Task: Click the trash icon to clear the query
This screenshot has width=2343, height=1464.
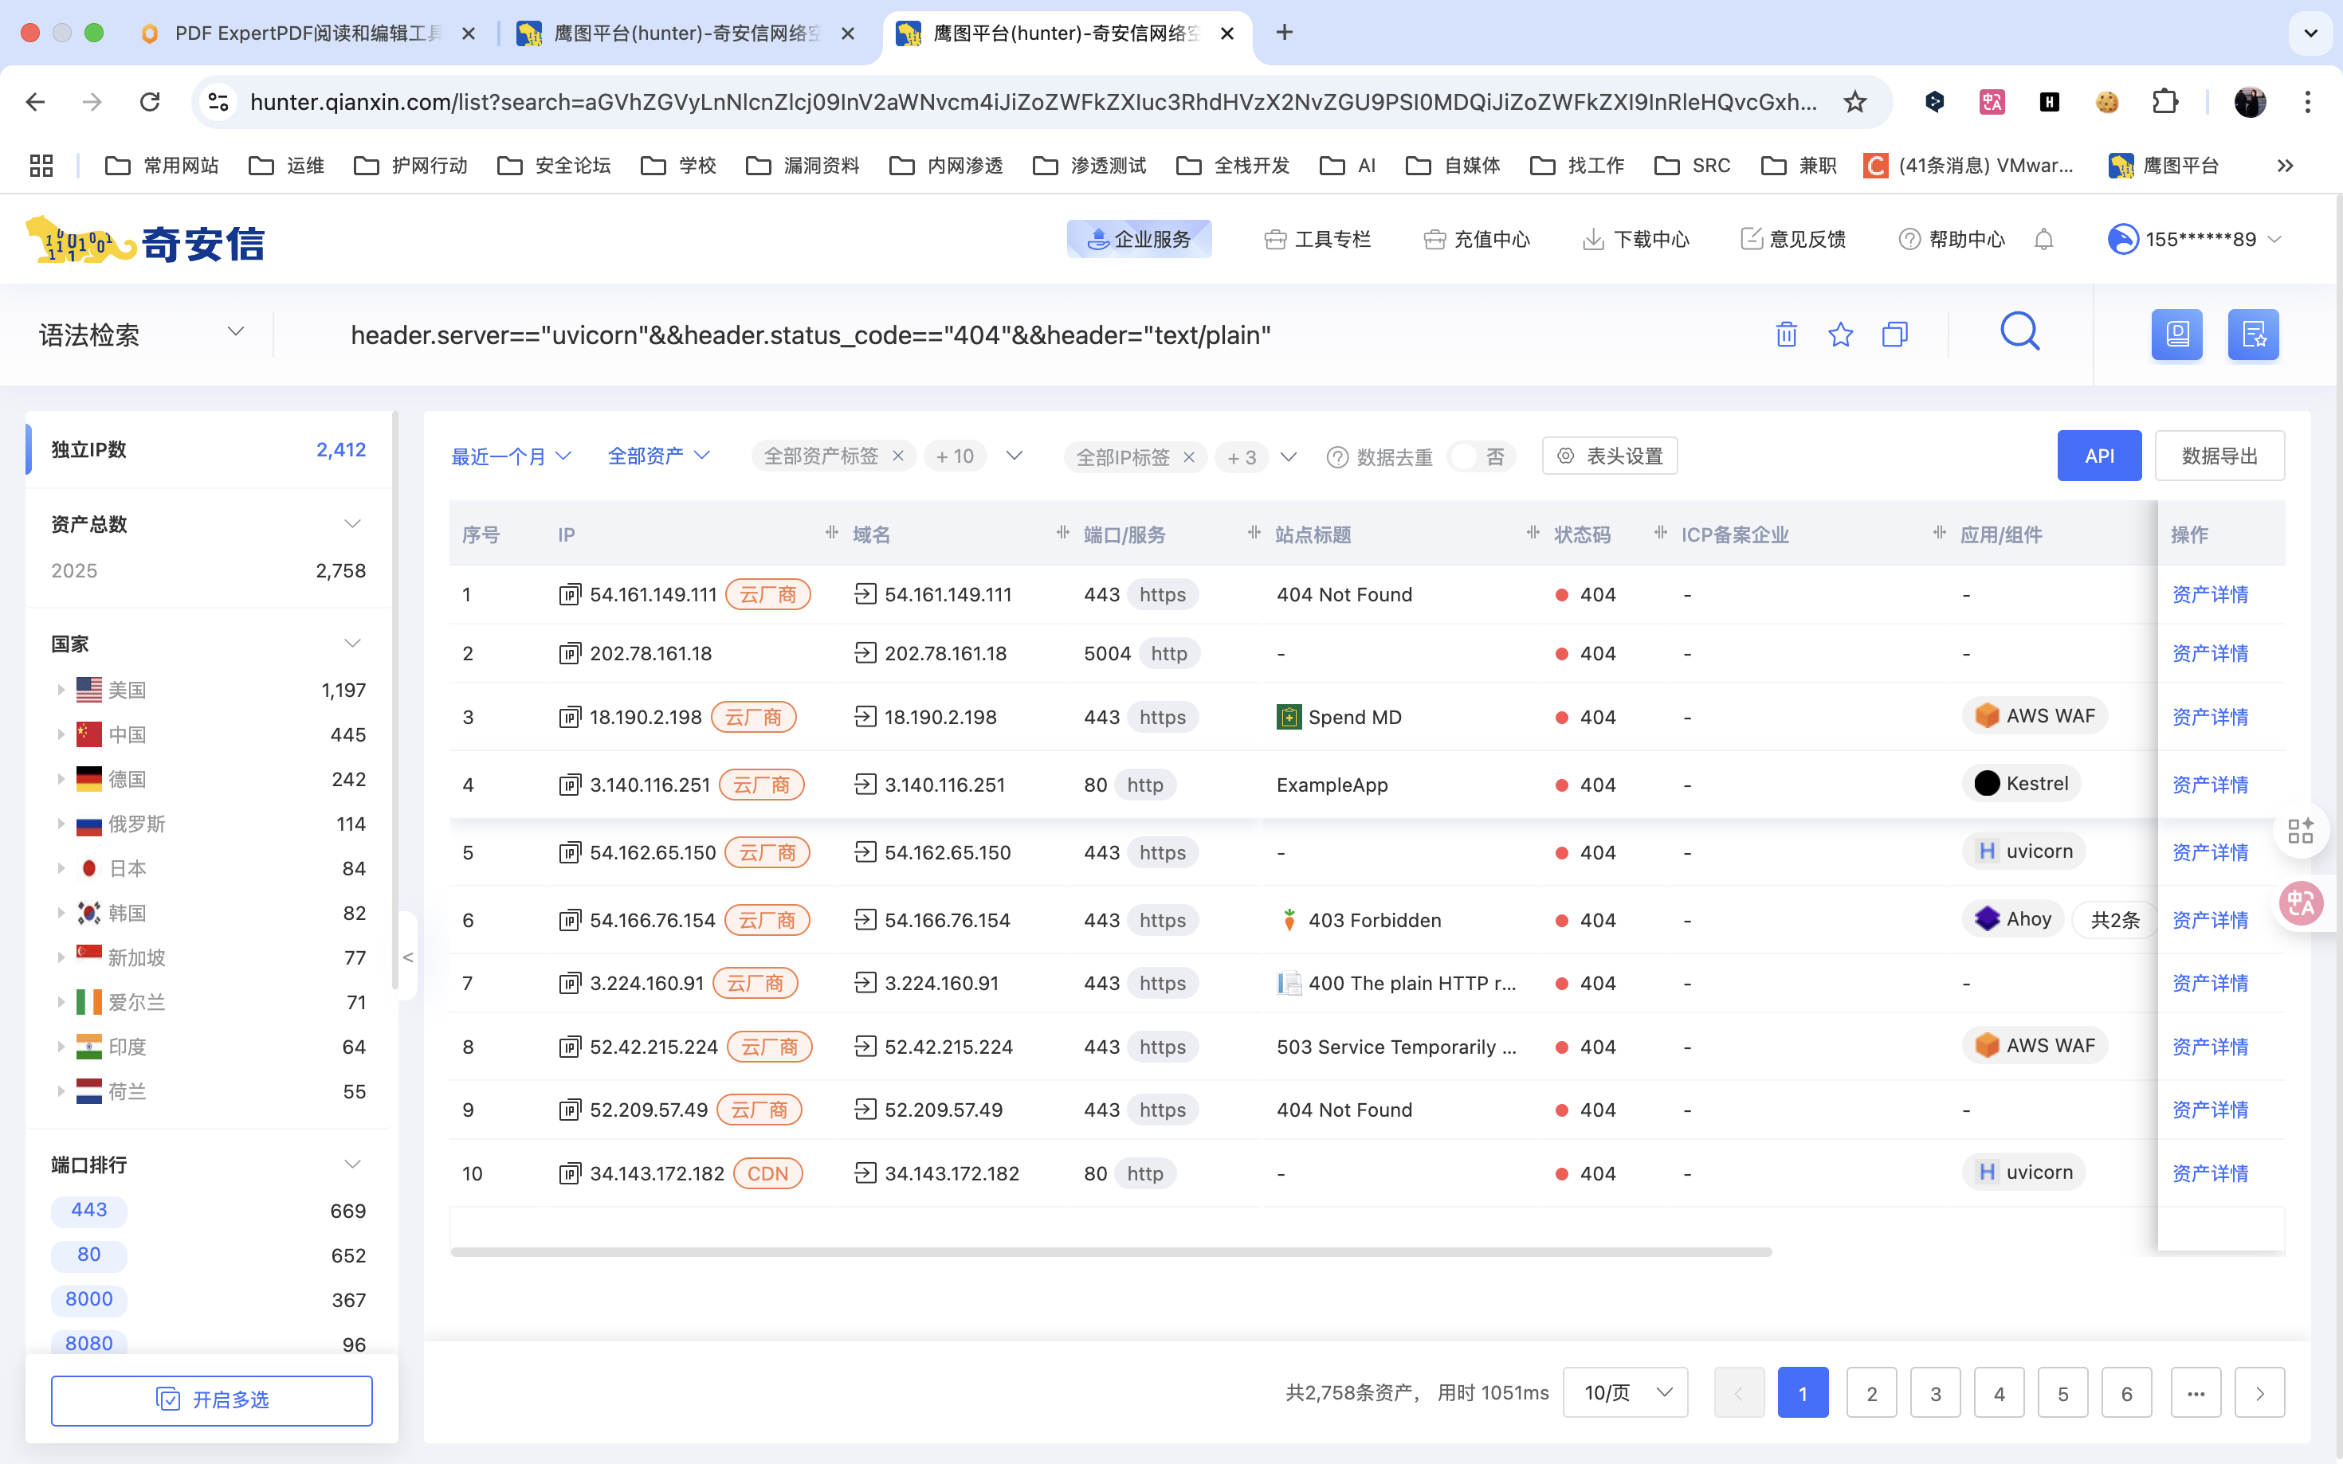Action: coord(1786,334)
